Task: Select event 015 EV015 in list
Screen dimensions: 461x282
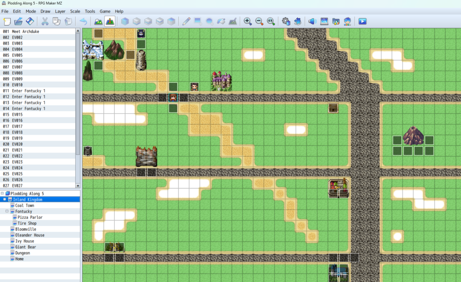Action: [x=38, y=114]
